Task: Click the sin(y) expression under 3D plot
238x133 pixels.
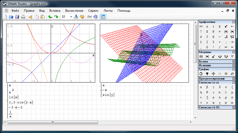Action: [x=108, y=95]
